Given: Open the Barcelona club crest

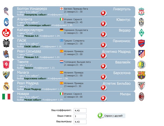Looking at the screenshot, I should click(x=141, y=75).
